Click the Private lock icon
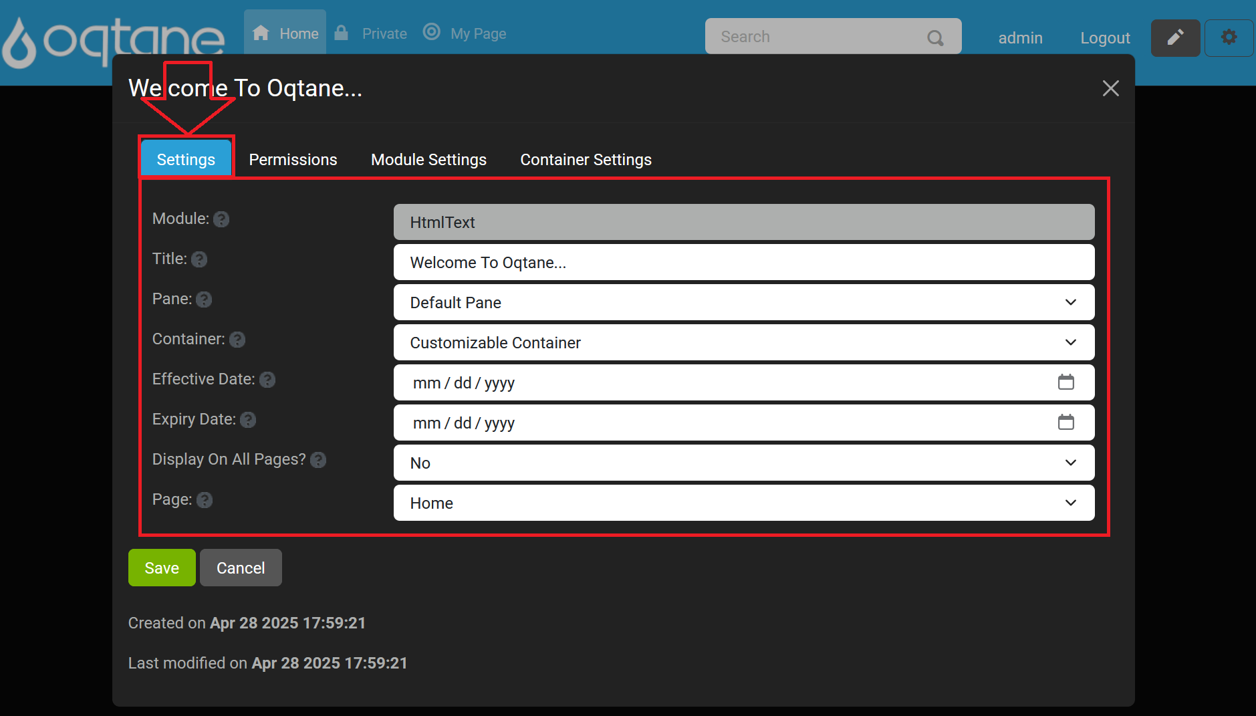Screen dimensions: 1256x716 coord(342,32)
